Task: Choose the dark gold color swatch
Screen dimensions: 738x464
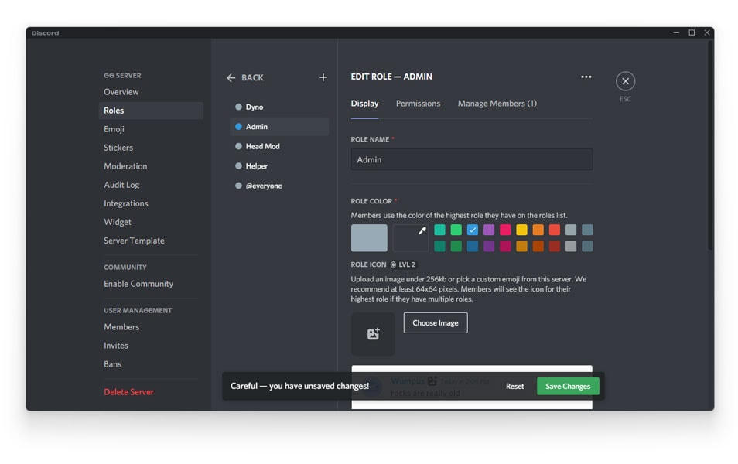Action: (x=521, y=246)
